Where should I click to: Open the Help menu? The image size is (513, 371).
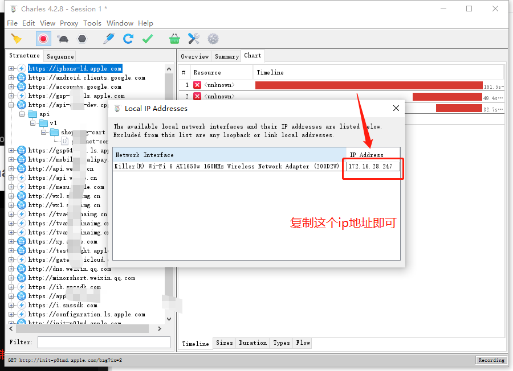[x=145, y=23]
